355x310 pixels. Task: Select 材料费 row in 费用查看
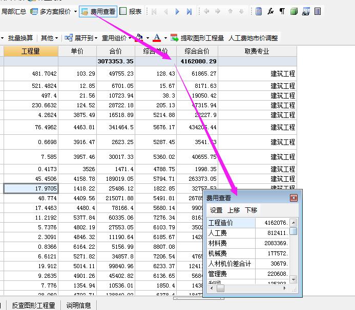248,243
